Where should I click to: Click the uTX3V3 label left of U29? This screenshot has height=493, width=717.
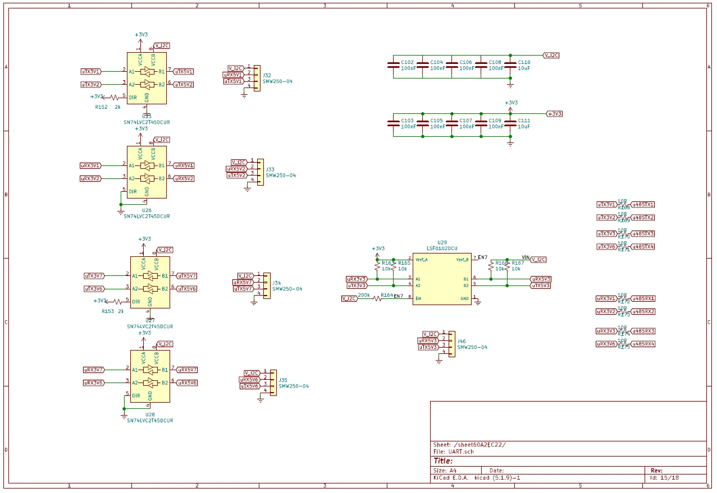pyautogui.click(x=357, y=285)
